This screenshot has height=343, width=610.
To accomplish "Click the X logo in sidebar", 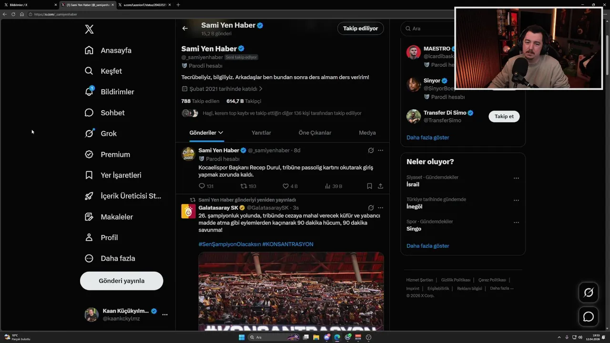I will click(x=89, y=30).
